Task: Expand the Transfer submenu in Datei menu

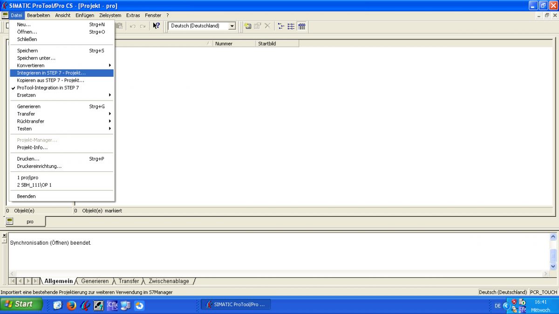Action: (61, 114)
